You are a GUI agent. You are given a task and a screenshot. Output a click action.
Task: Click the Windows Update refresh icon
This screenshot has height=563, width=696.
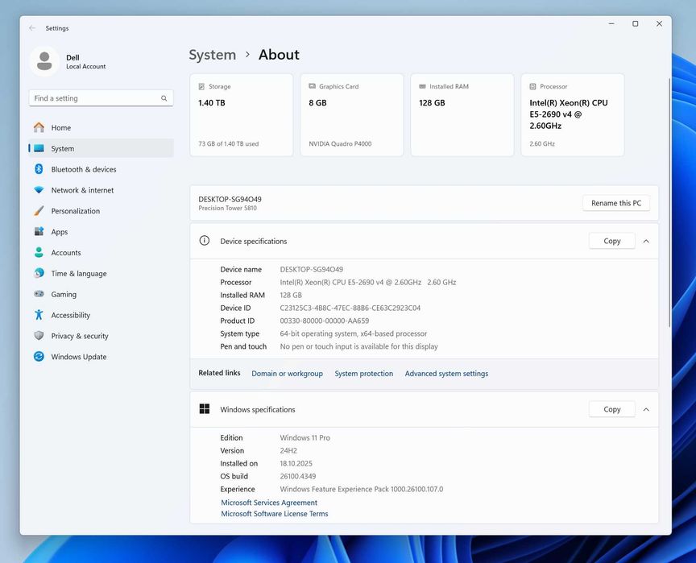click(39, 356)
